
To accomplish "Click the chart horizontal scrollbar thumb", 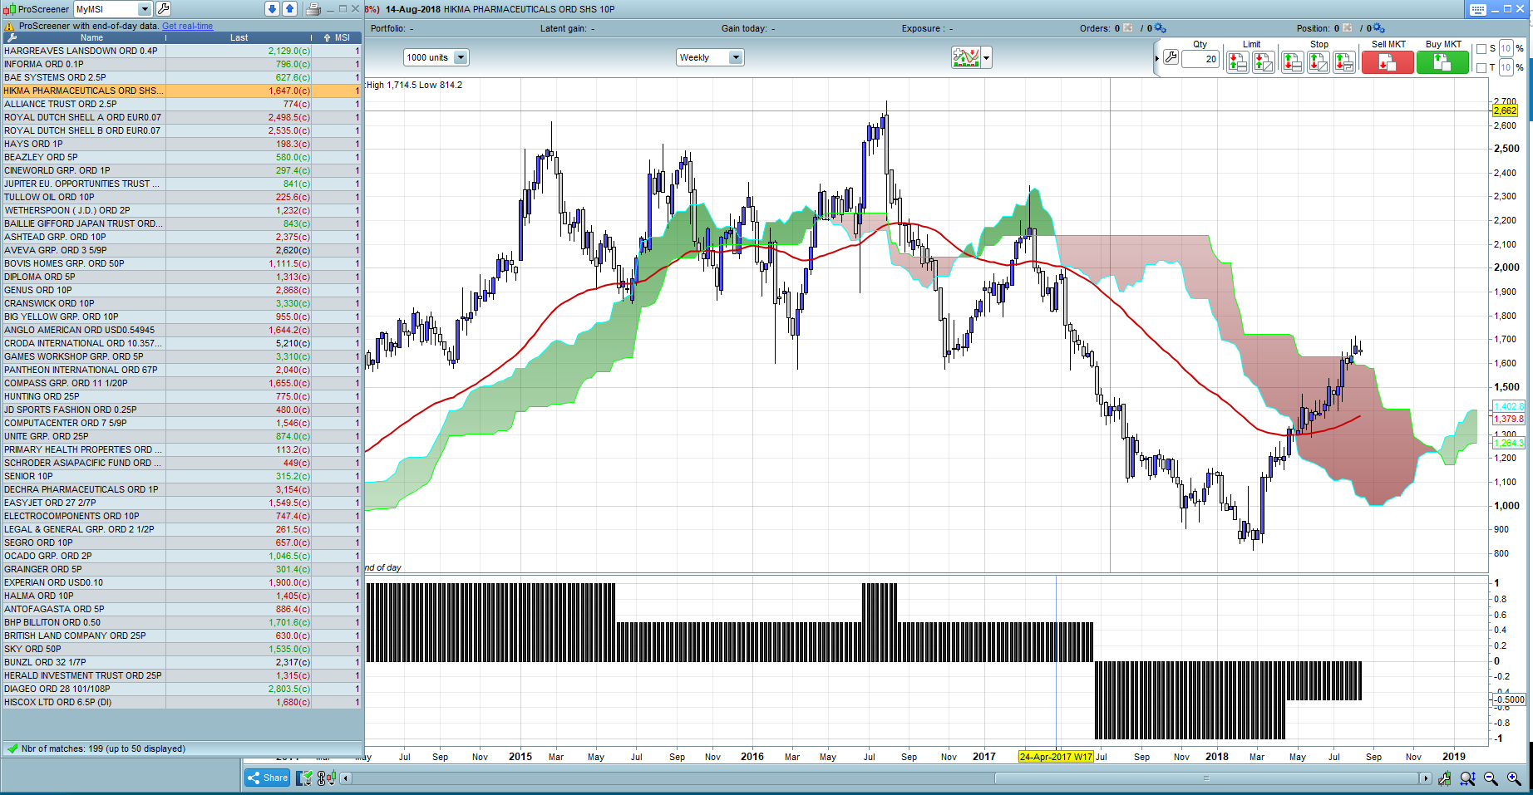I will (x=1206, y=778).
